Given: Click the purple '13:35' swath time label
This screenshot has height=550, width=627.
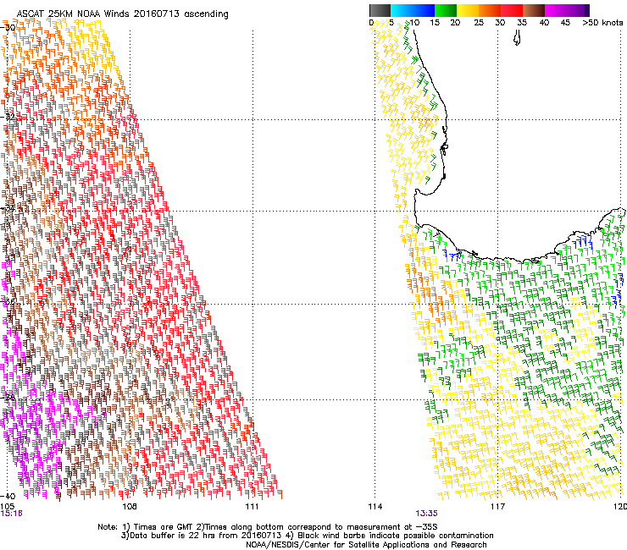Looking at the screenshot, I should click(426, 514).
